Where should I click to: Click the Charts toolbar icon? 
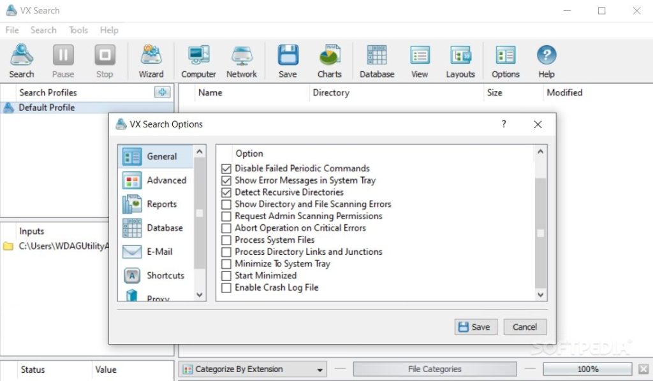coord(330,59)
